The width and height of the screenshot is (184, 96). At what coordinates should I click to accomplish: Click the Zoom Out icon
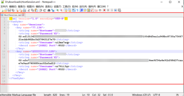[61, 10]
